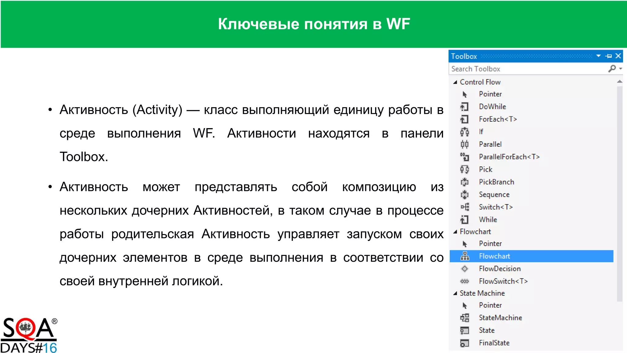
Task: Click the Toolbox vertical scrollbar track
Action: (x=620, y=194)
